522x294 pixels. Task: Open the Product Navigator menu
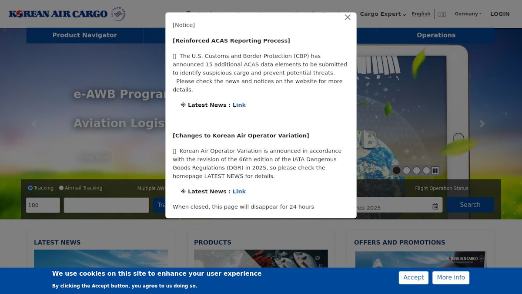(x=84, y=35)
